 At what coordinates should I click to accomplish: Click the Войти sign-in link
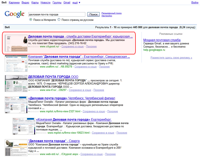coord(195,2)
